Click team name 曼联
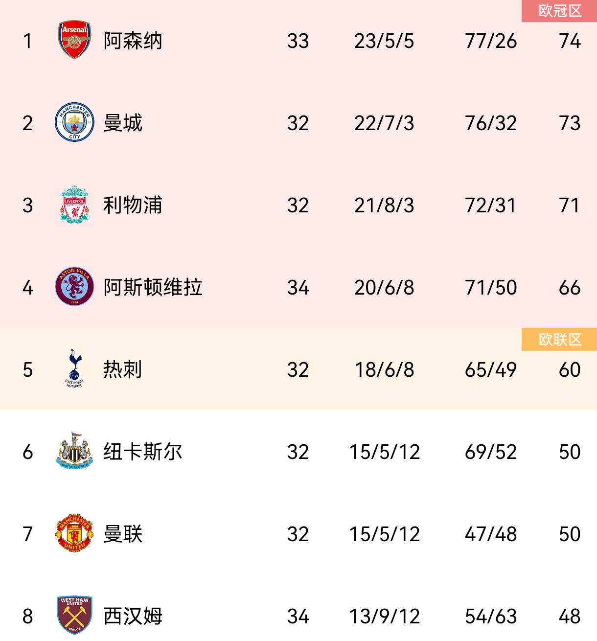The height and width of the screenshot is (641, 597). coord(123,534)
